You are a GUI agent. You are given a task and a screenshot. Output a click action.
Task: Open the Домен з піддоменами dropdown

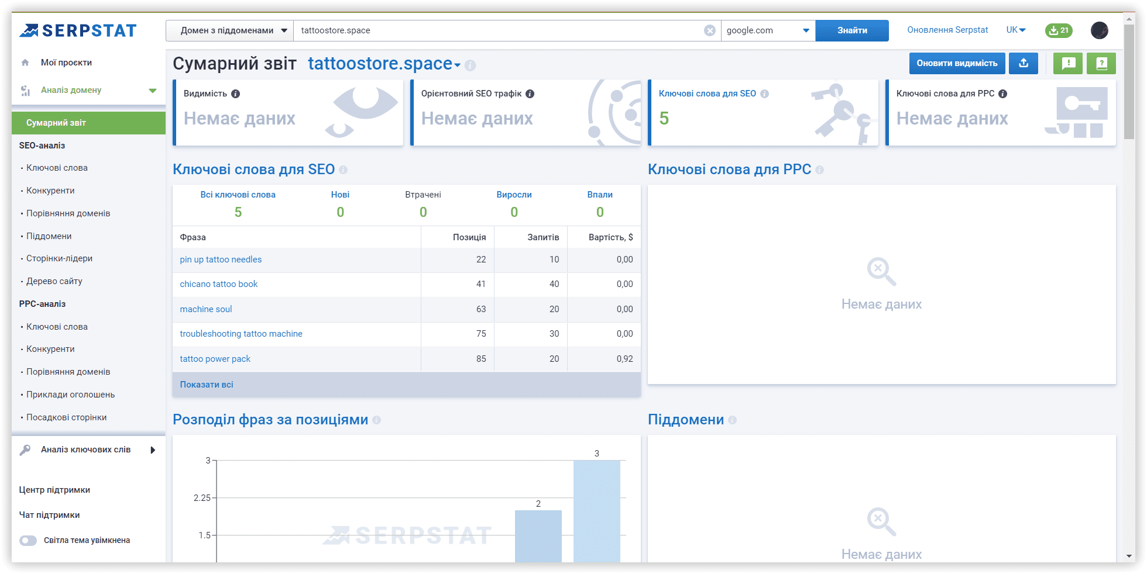(x=229, y=30)
